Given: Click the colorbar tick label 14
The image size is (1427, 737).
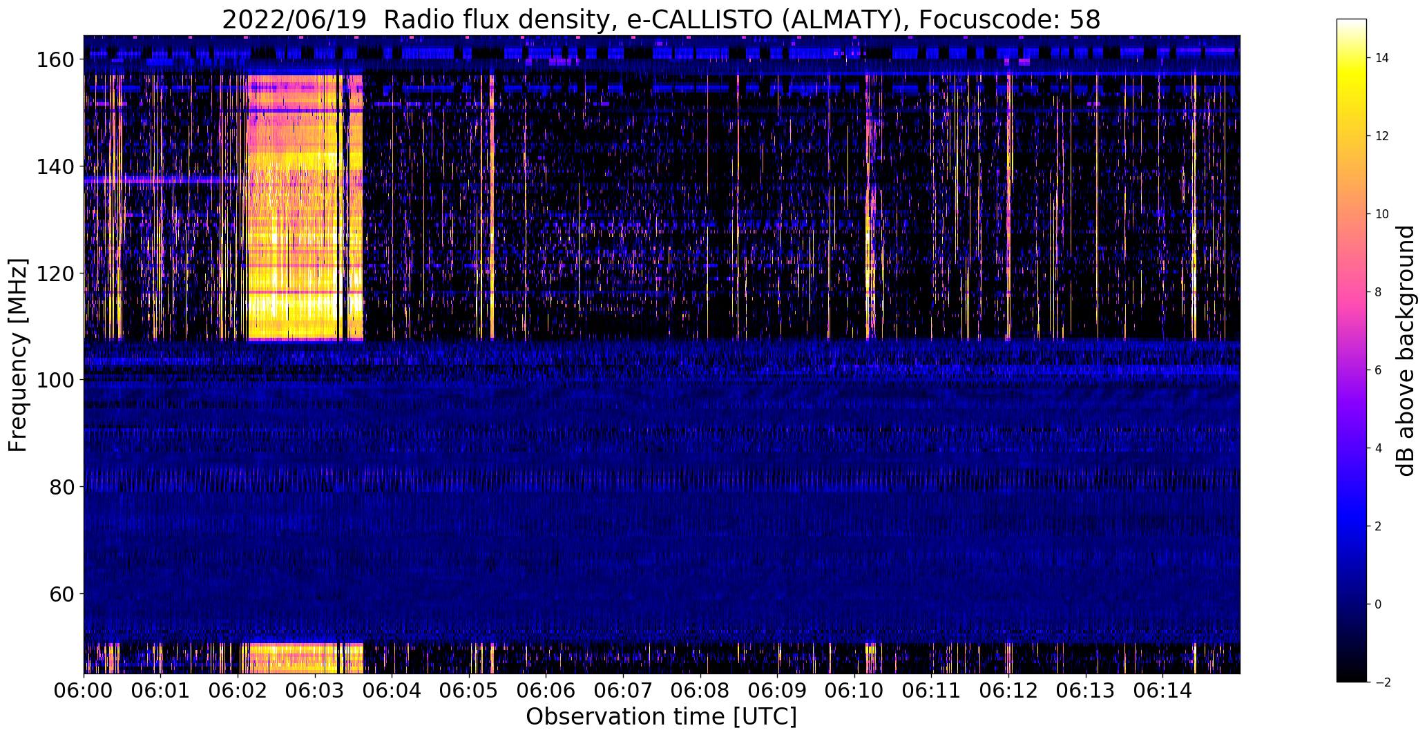Looking at the screenshot, I should point(1382,58).
